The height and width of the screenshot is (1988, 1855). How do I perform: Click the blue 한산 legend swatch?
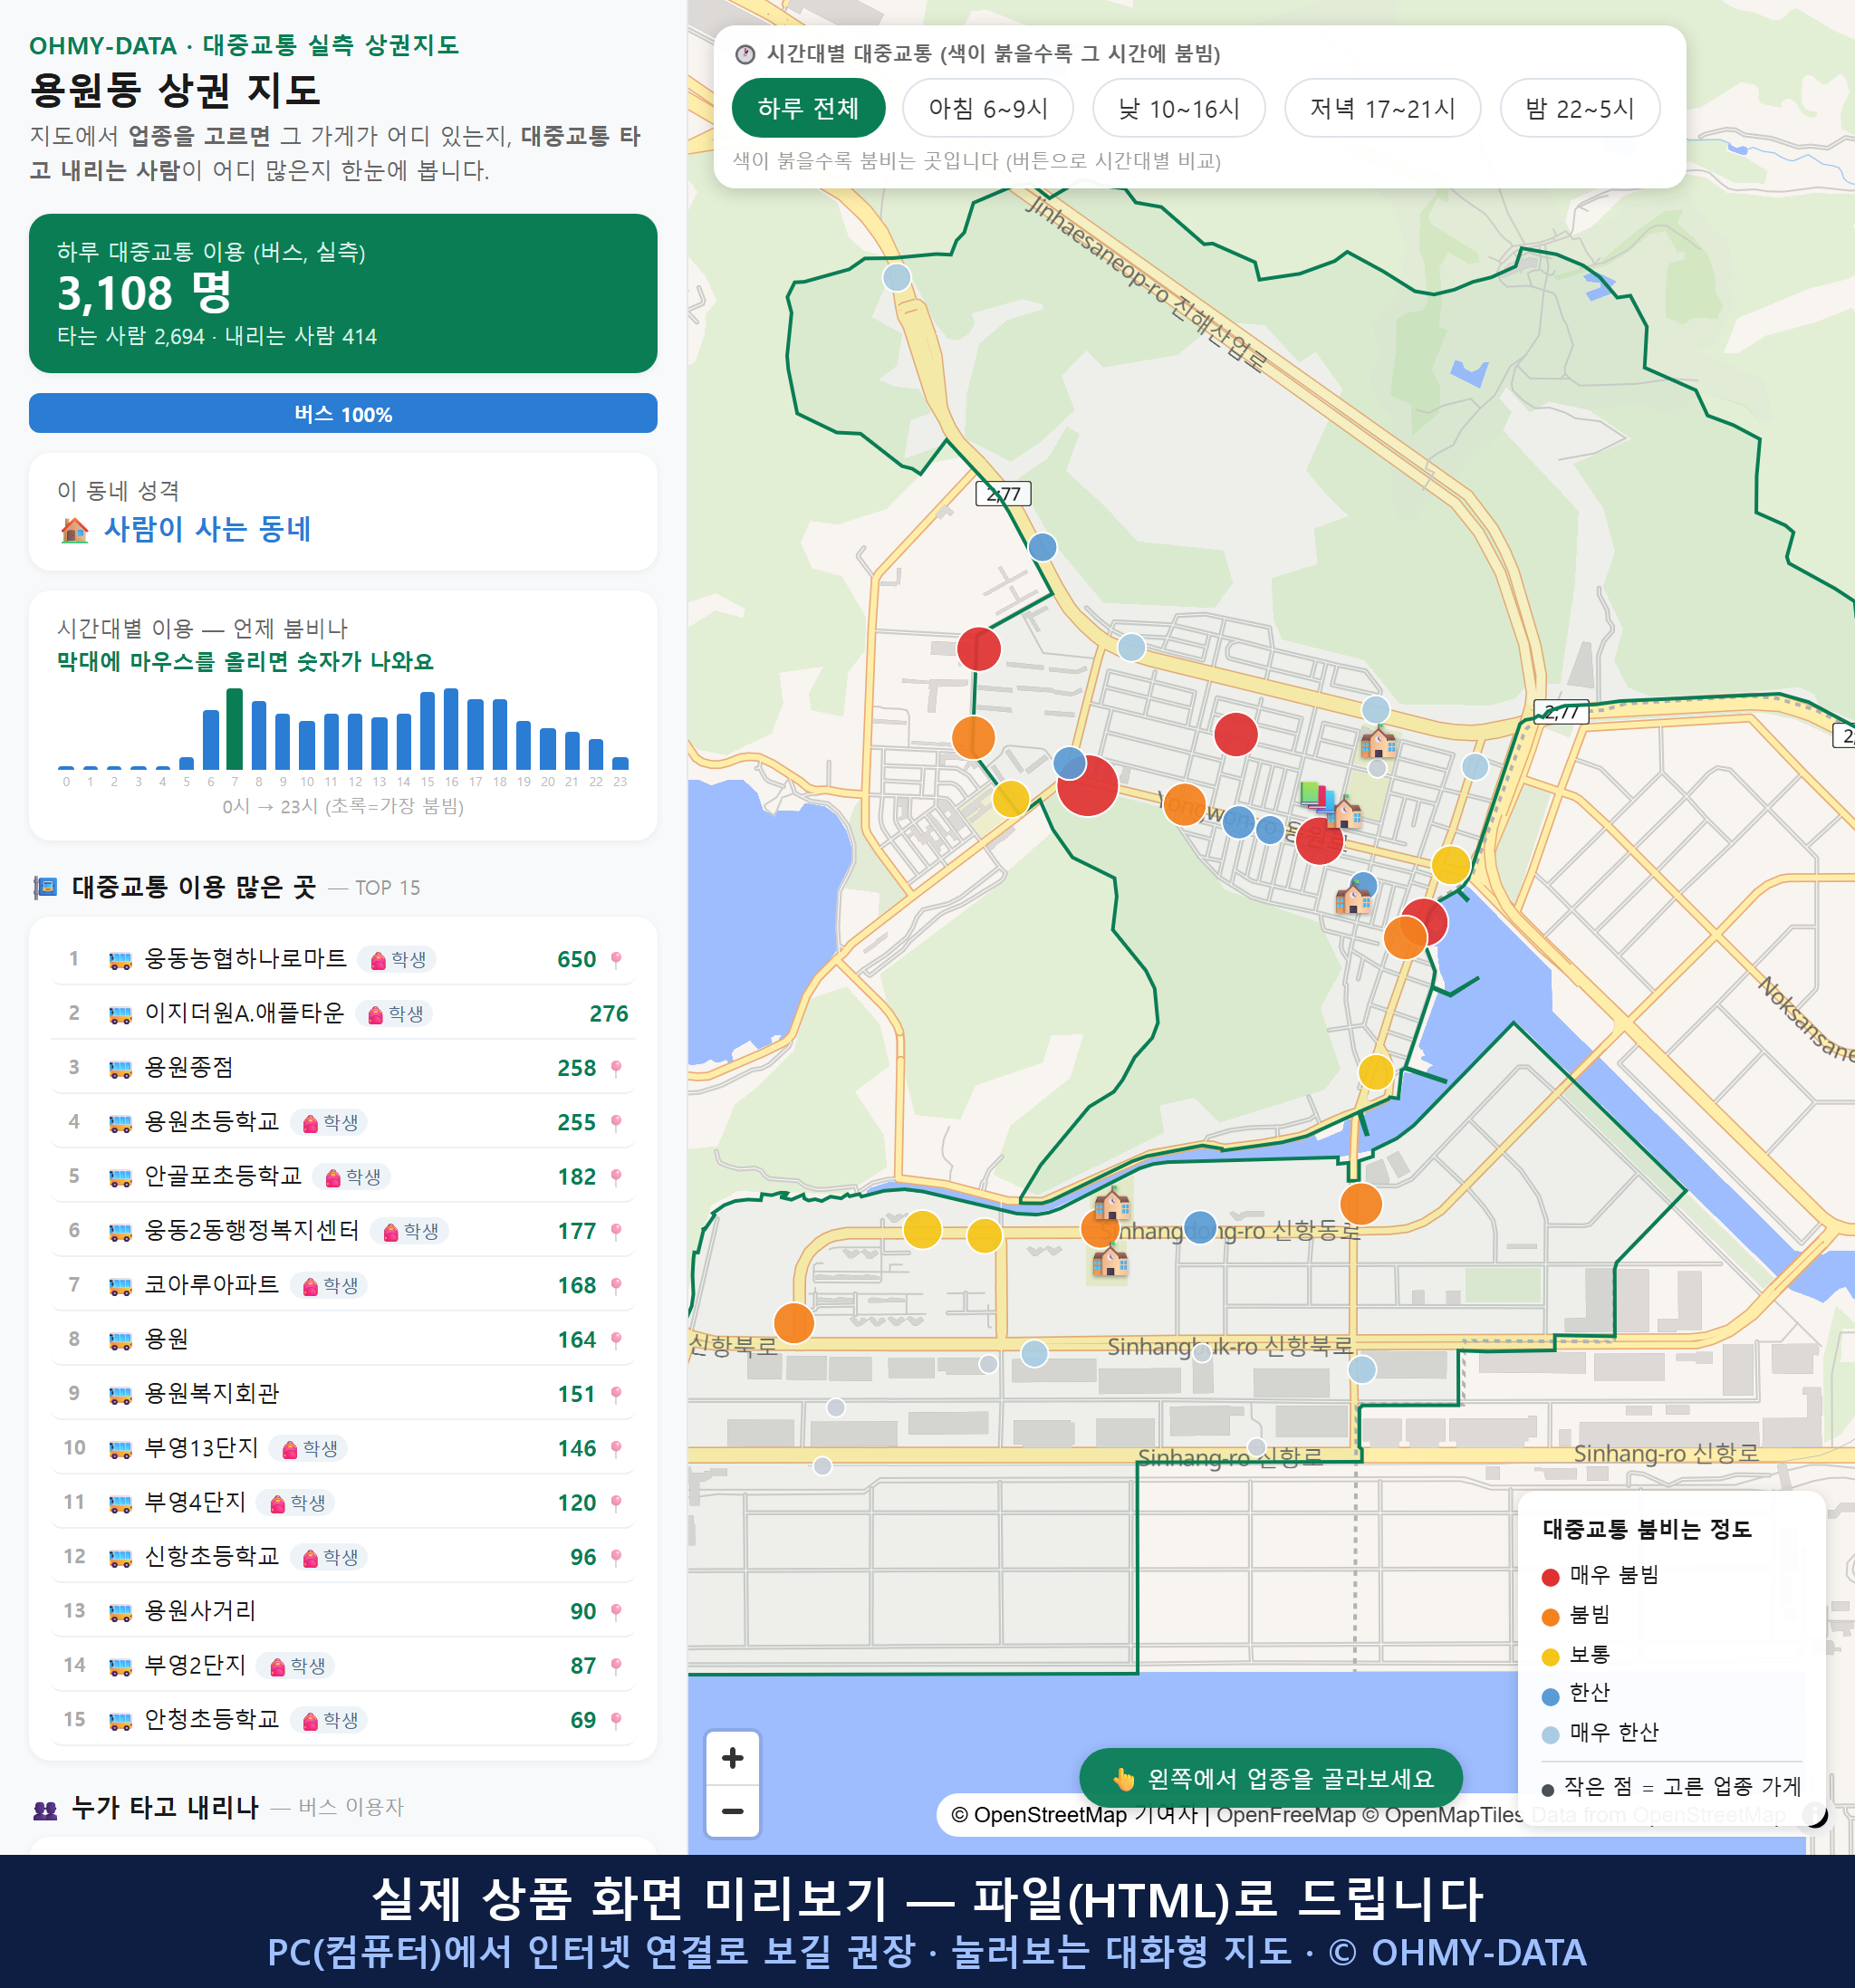point(1551,1696)
